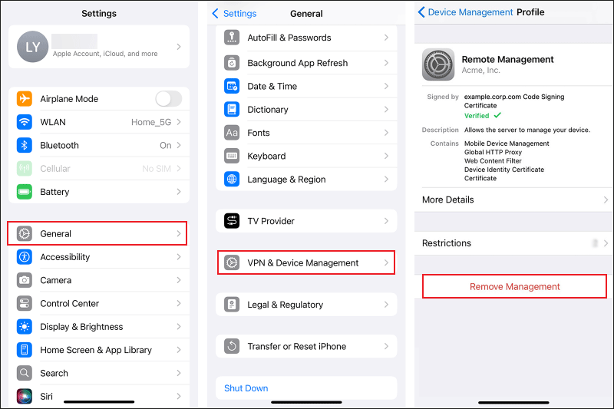Image resolution: width=614 pixels, height=409 pixels.
Task: Open Restrictions via its chevron
Action: tap(606, 243)
